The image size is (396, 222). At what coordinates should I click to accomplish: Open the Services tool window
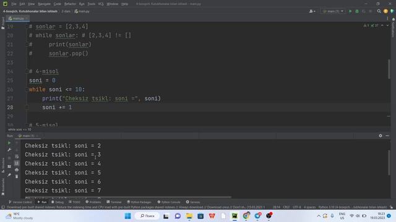tap(193, 202)
